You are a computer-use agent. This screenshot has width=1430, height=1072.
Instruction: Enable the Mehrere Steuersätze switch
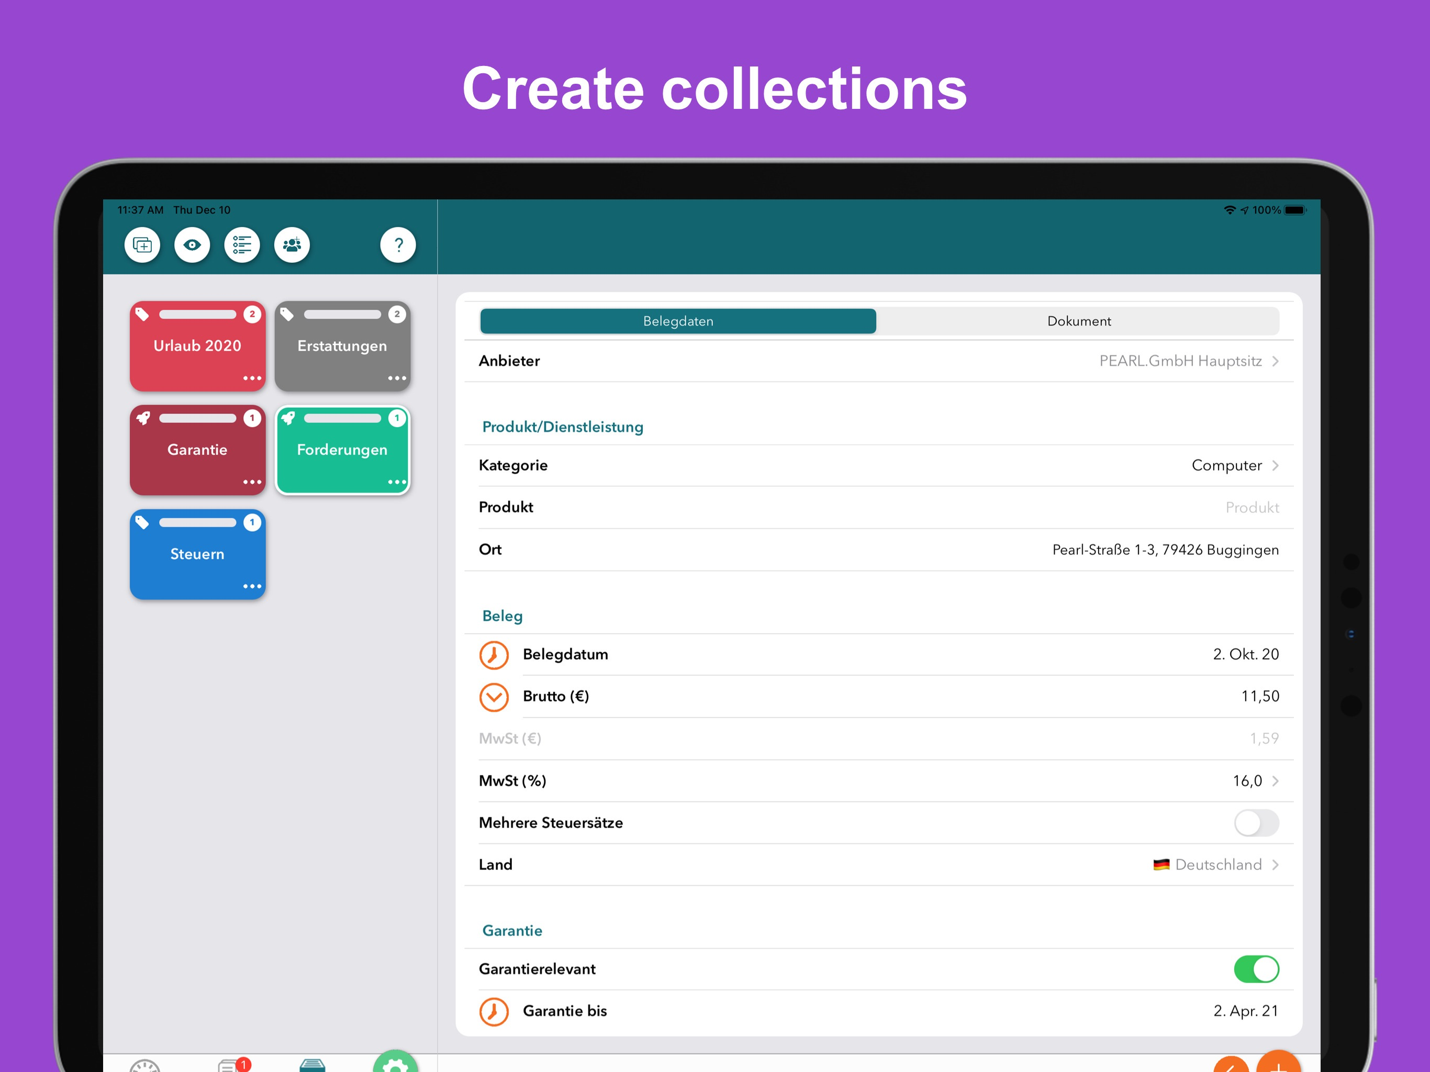[x=1256, y=823]
